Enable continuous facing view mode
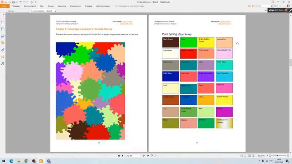The height and width of the screenshot is (164, 292). coord(253,156)
